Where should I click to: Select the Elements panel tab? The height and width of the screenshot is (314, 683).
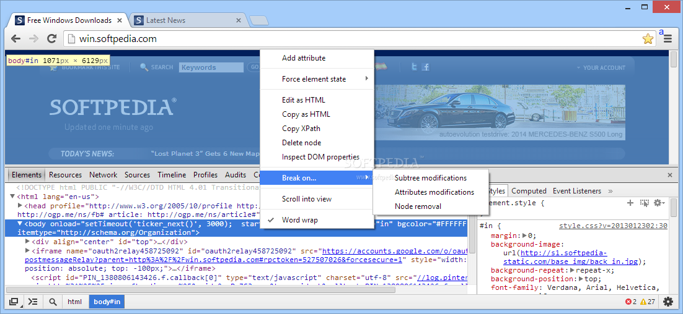26,175
